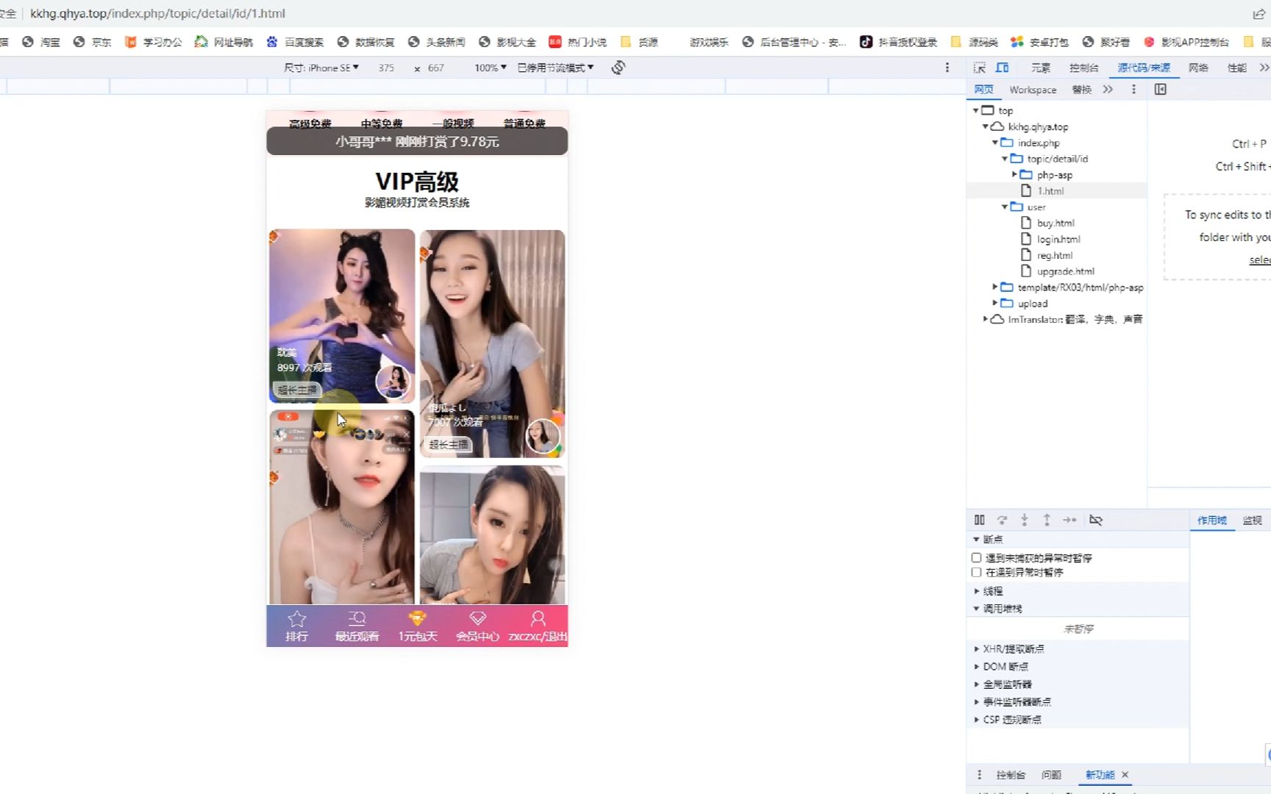Viewport: 1271px width, 794px height.
Task: Switch to the 控制台 DevTools tab
Action: (x=1083, y=68)
